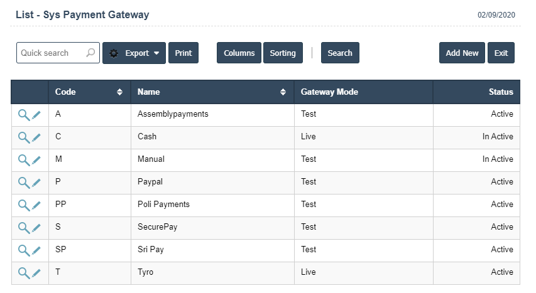Focus the Quick search input field
536x293 pixels.
[x=52, y=53]
